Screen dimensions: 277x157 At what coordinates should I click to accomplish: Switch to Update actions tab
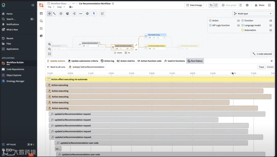coord(56,61)
